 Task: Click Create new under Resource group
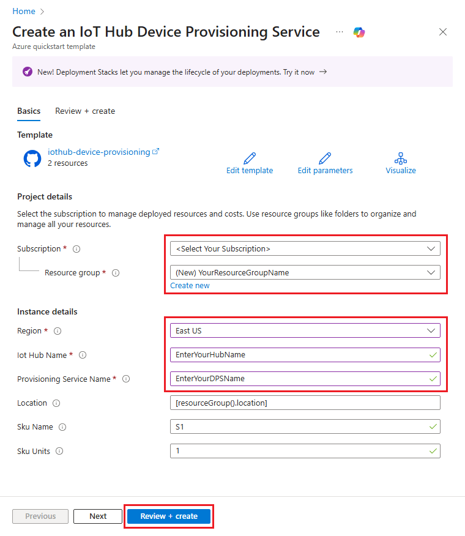click(190, 285)
